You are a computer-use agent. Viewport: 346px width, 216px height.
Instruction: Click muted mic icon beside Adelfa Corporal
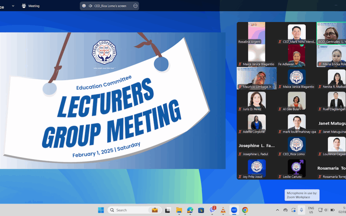[x=240, y=132]
